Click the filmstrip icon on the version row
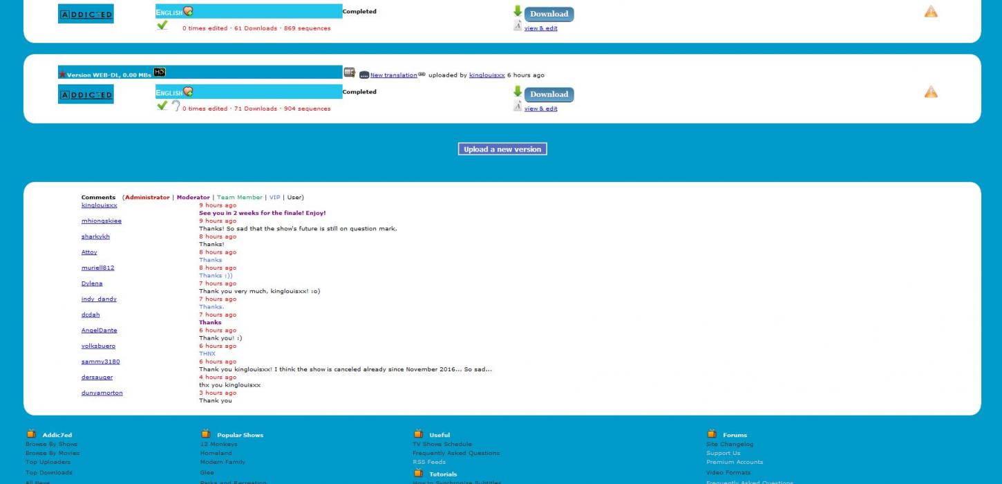The image size is (1002, 484). click(x=349, y=72)
